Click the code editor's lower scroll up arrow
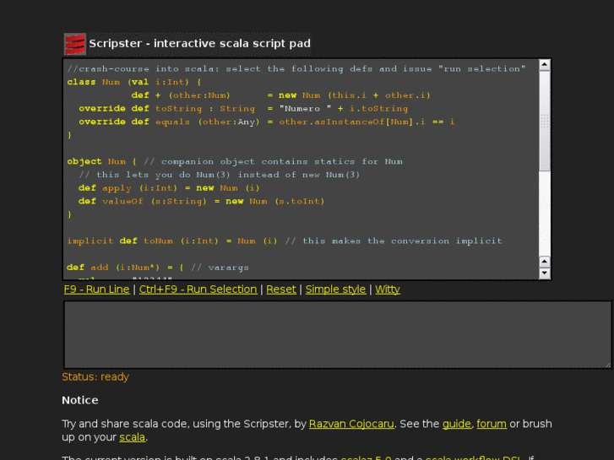 (545, 262)
